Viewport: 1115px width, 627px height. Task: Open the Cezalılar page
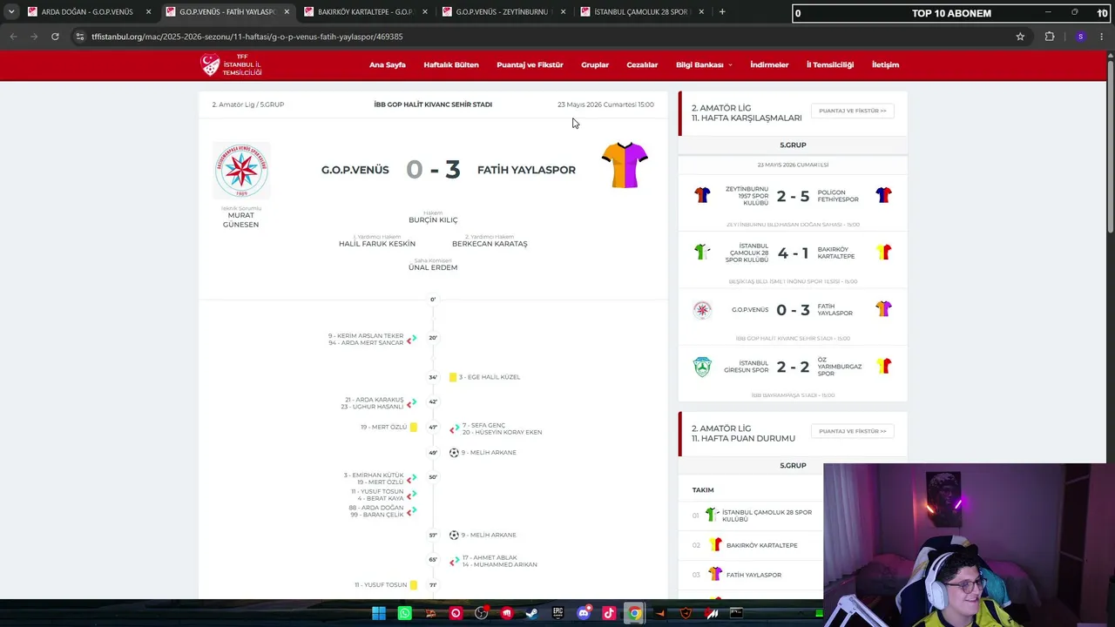click(642, 65)
